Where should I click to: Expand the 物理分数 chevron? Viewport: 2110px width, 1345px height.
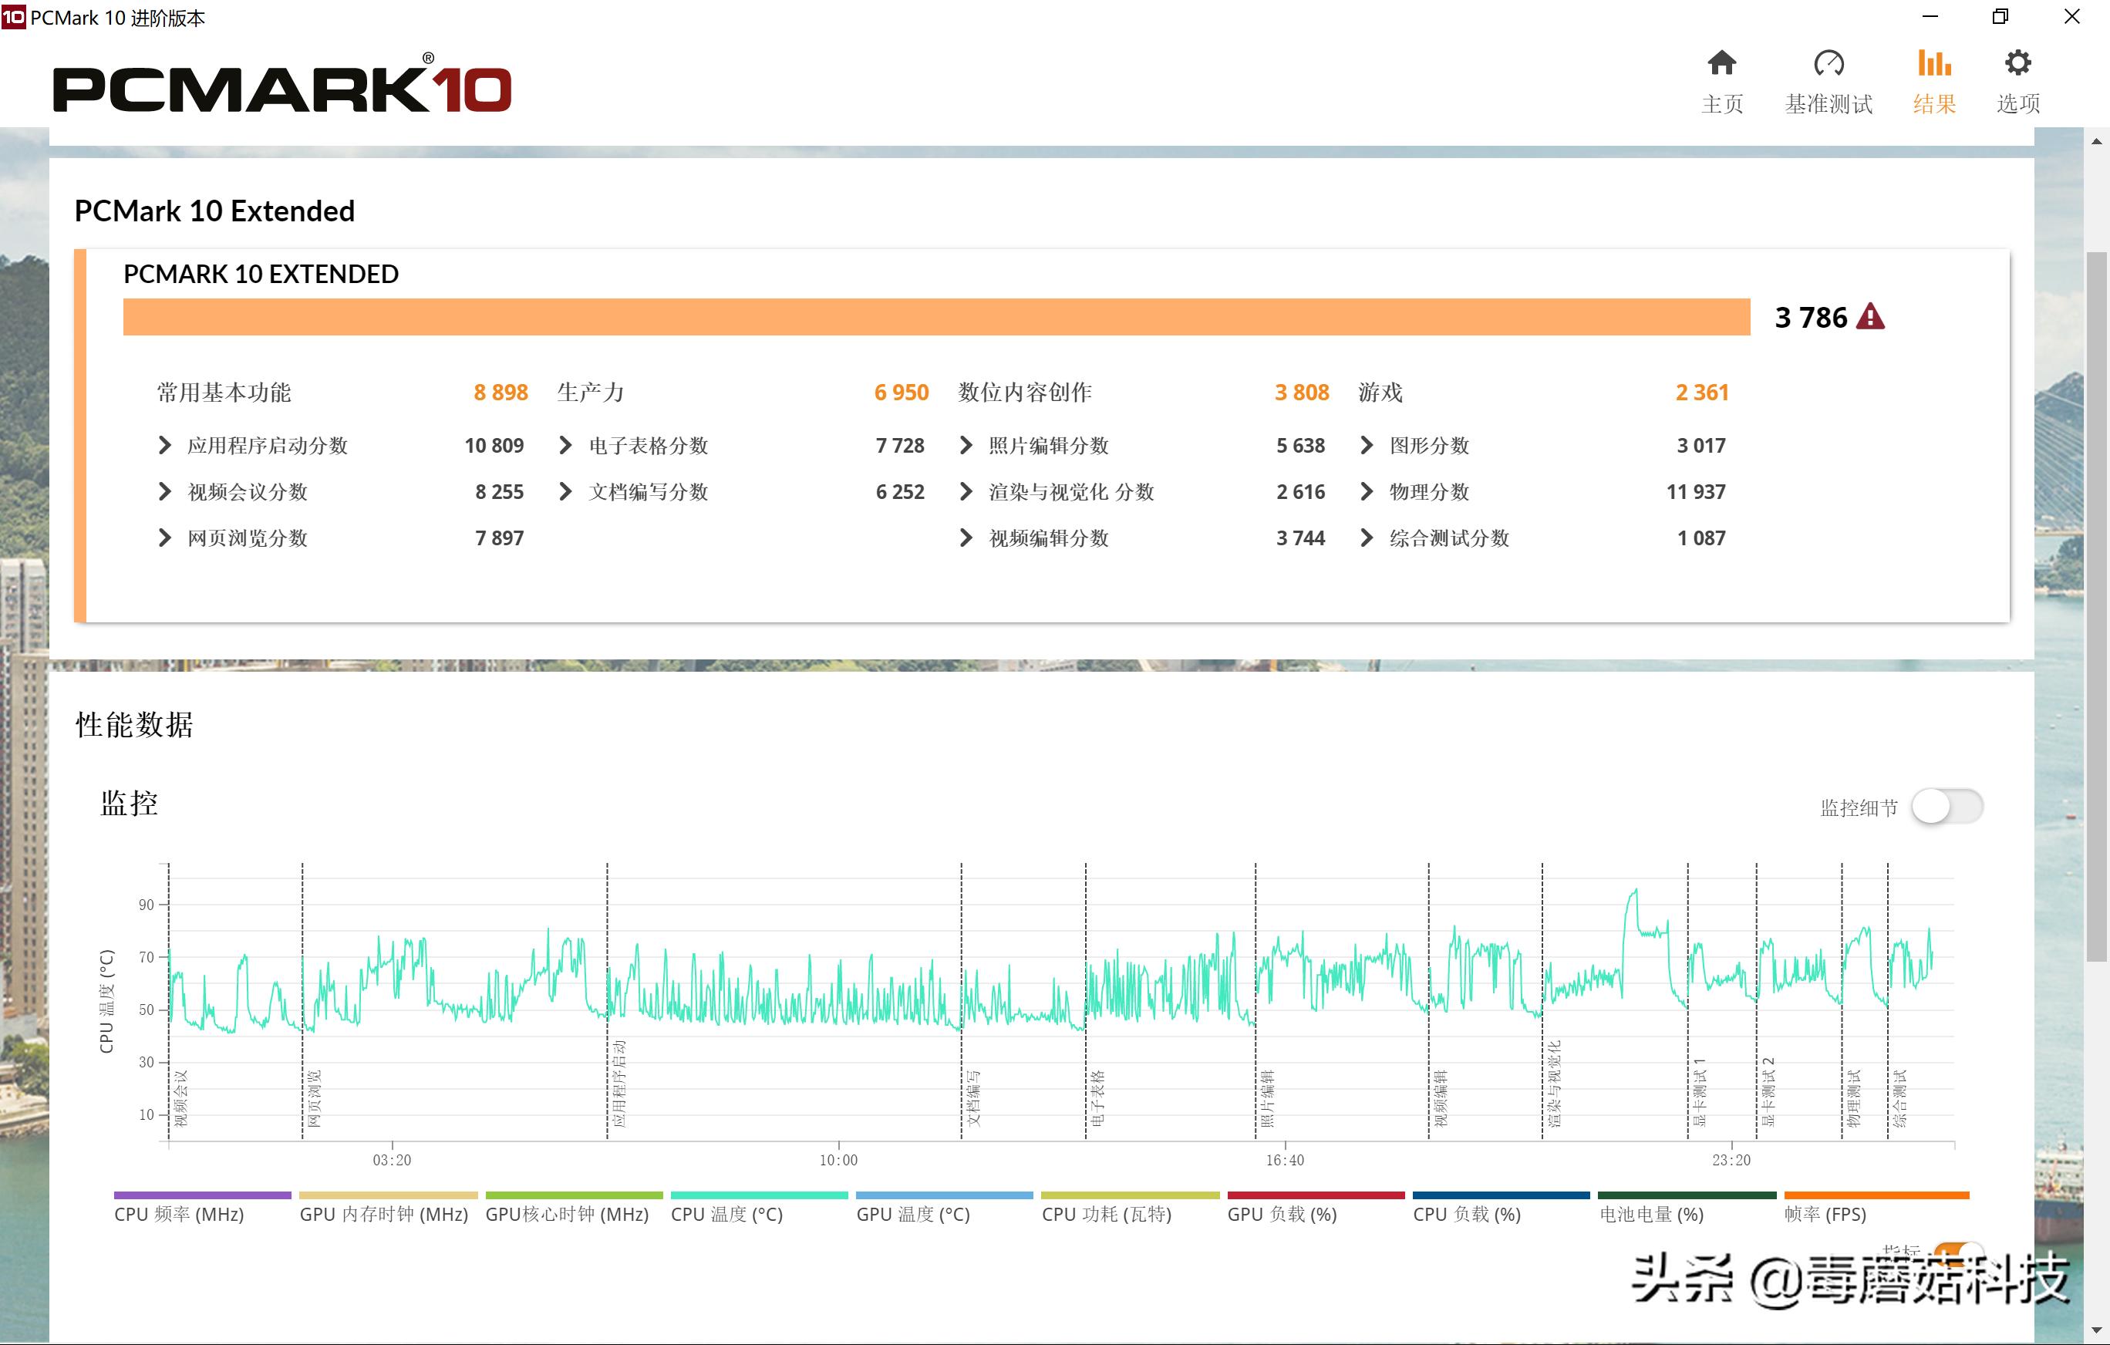[x=1367, y=491]
